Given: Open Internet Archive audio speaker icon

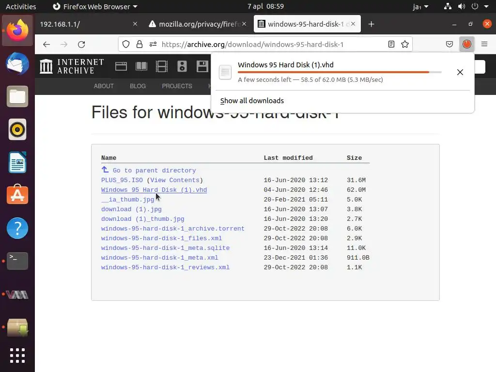Looking at the screenshot, I should (182, 66).
